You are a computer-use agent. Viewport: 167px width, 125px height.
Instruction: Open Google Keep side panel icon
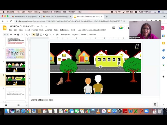click(163, 43)
